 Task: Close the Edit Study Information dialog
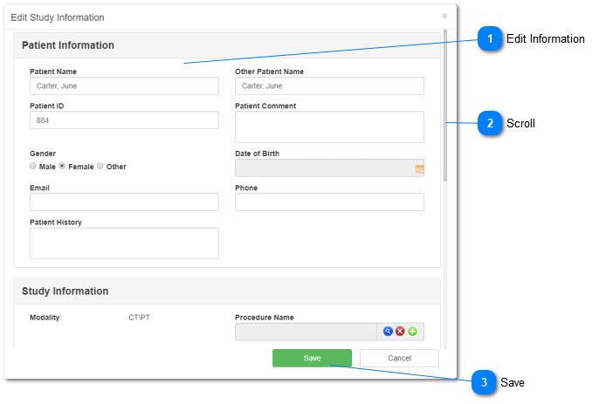444,16
